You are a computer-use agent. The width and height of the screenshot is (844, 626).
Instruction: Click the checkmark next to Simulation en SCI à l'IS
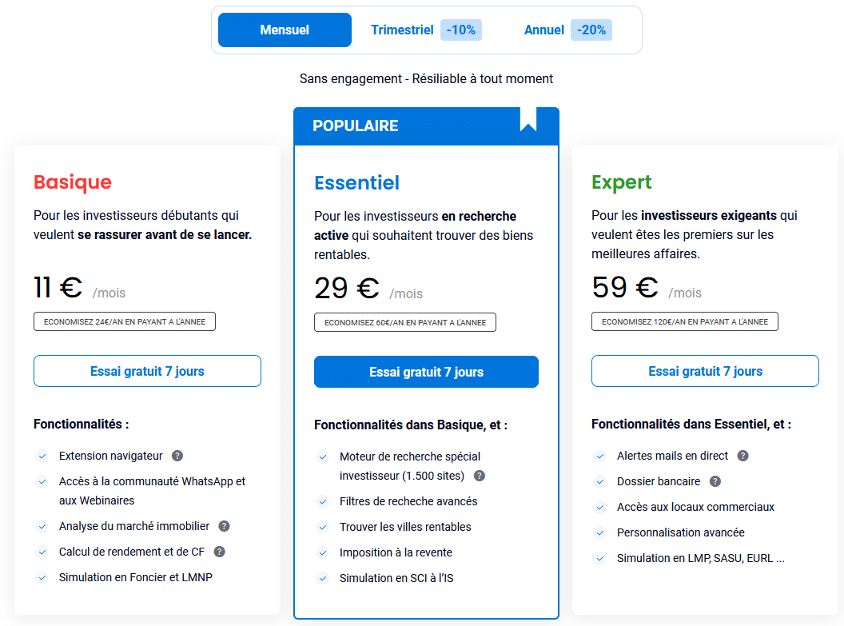[x=323, y=578]
